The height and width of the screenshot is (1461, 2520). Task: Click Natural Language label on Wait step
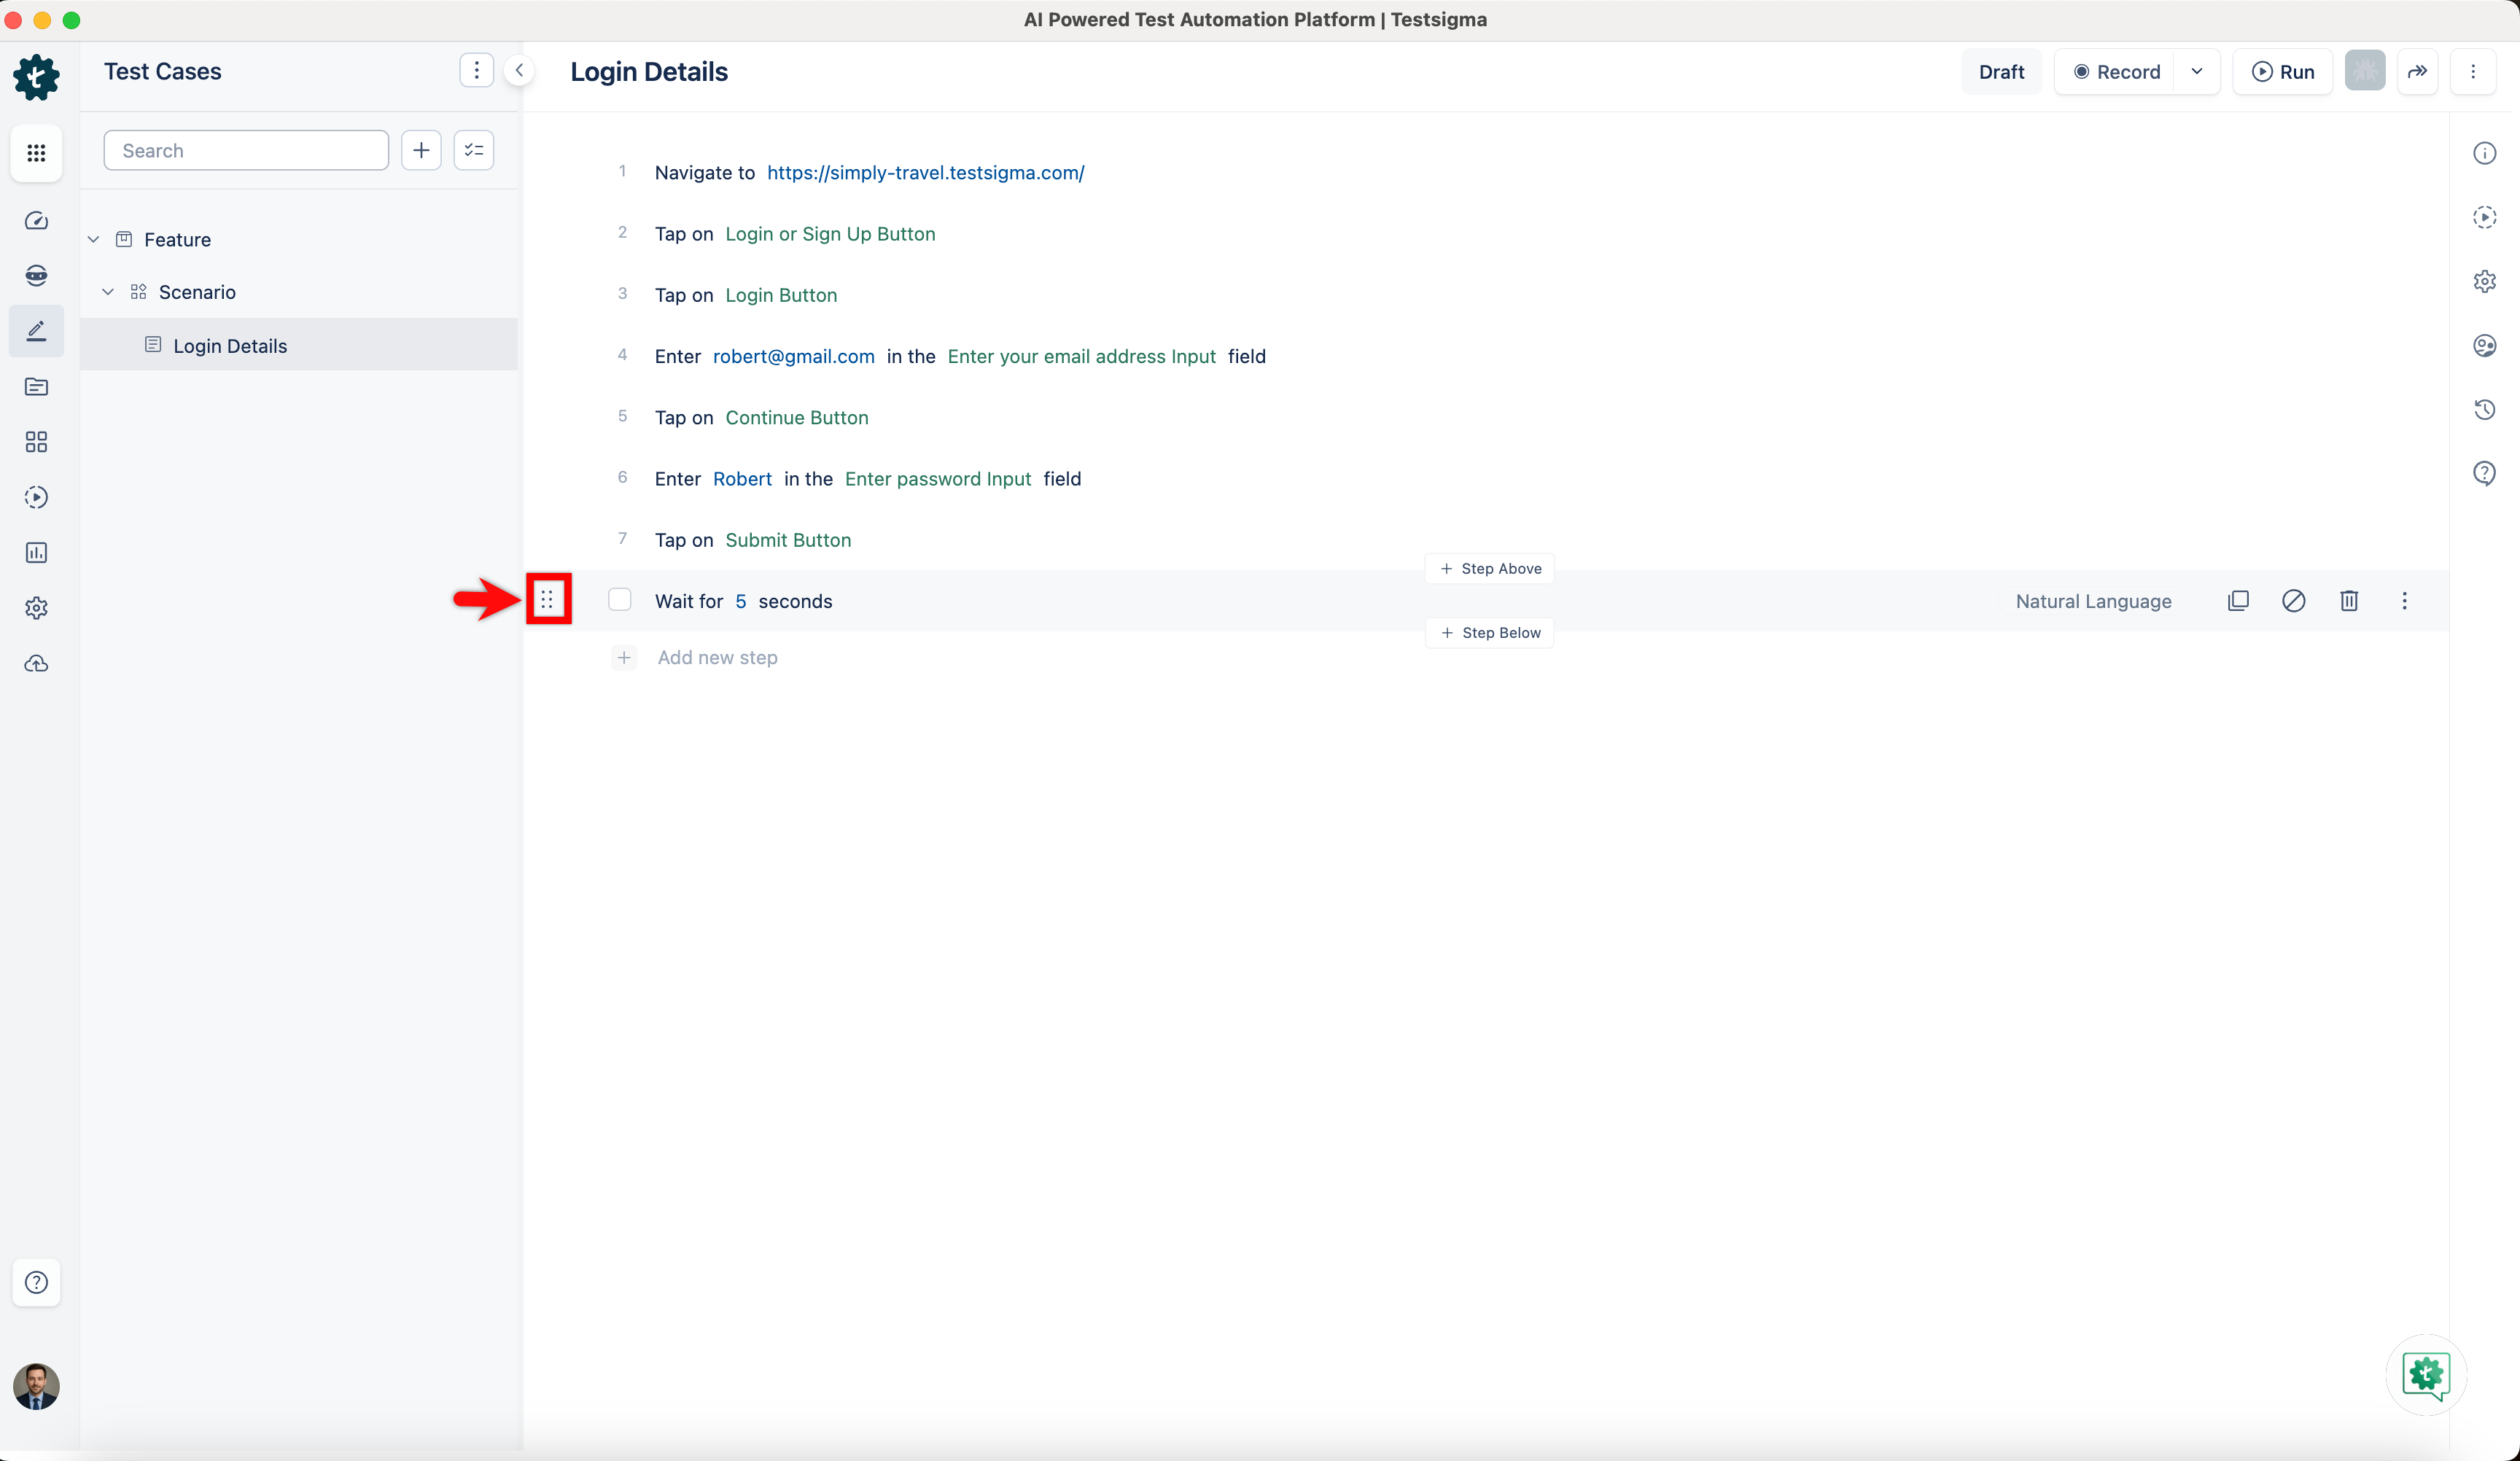pyautogui.click(x=2093, y=601)
